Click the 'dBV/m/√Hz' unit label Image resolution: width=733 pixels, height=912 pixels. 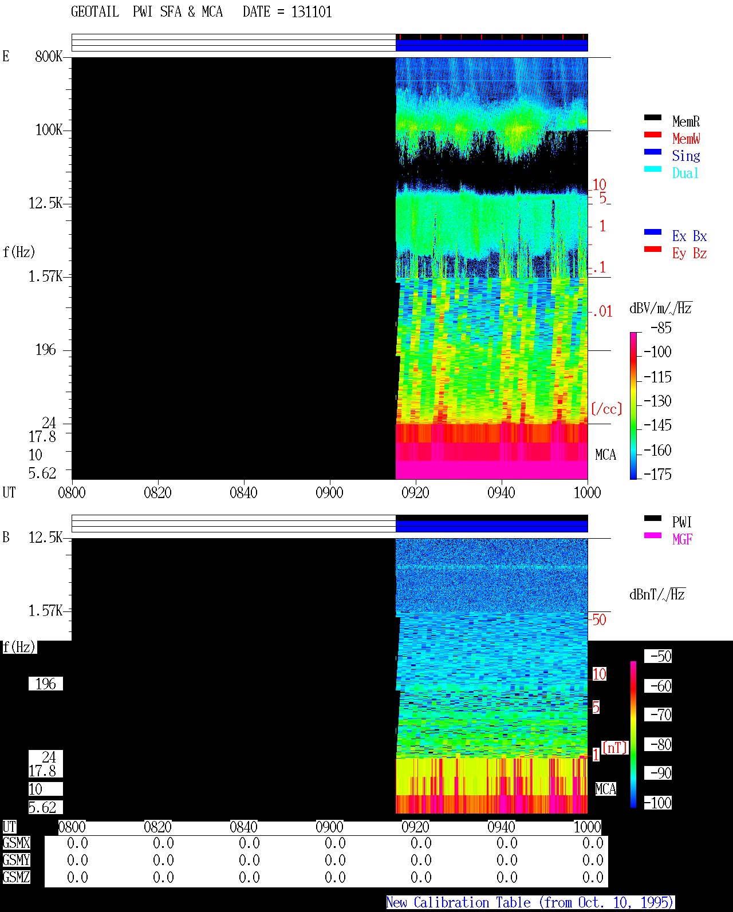[661, 308]
